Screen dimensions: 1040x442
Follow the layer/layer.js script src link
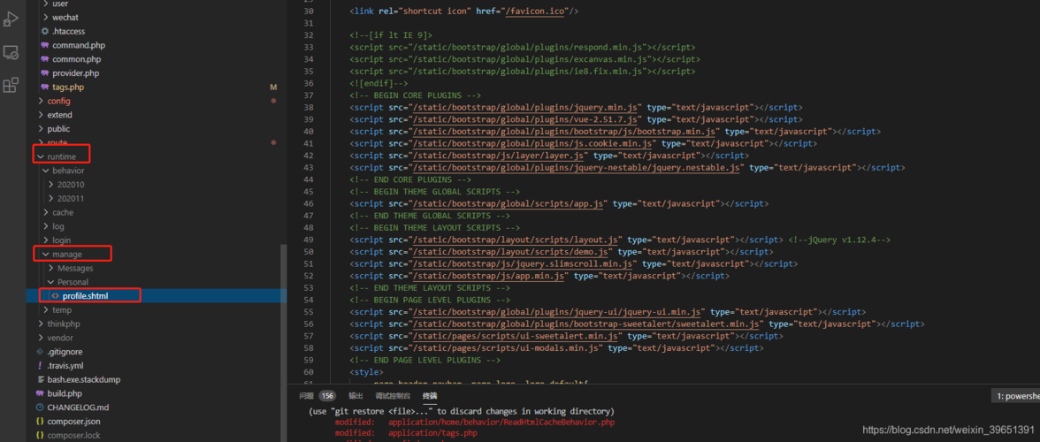(499, 155)
